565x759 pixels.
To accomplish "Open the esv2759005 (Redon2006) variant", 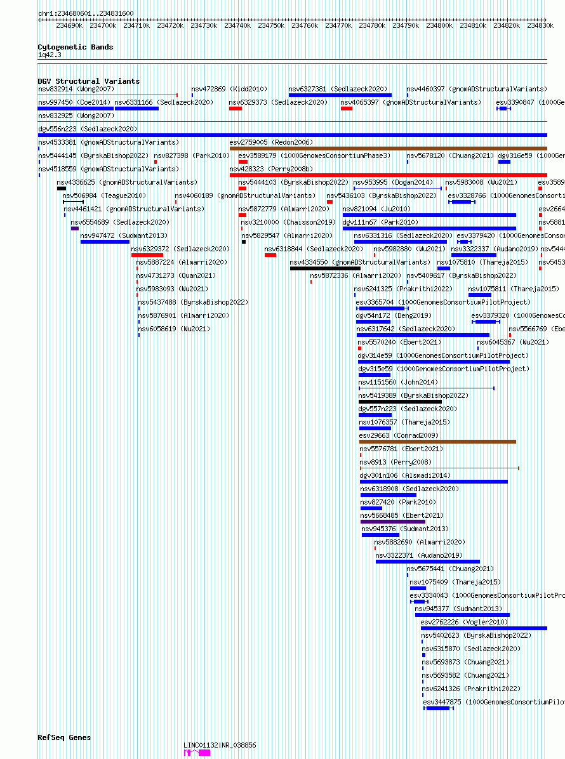I will [x=271, y=142].
